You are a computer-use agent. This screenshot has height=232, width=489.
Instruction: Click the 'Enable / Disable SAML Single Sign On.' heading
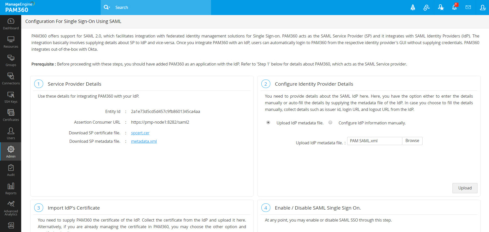(x=318, y=208)
